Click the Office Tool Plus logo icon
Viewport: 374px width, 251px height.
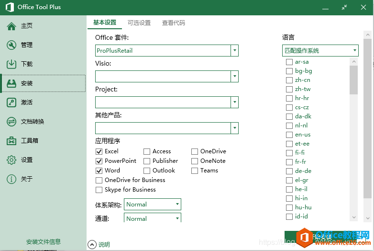coord(10,7)
